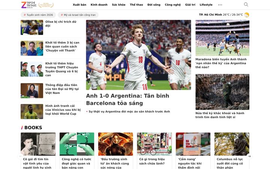The width and height of the screenshot is (270, 169).
Task: Open 'Đấu trường sinh tử' book card image
Action: tap(115, 144)
